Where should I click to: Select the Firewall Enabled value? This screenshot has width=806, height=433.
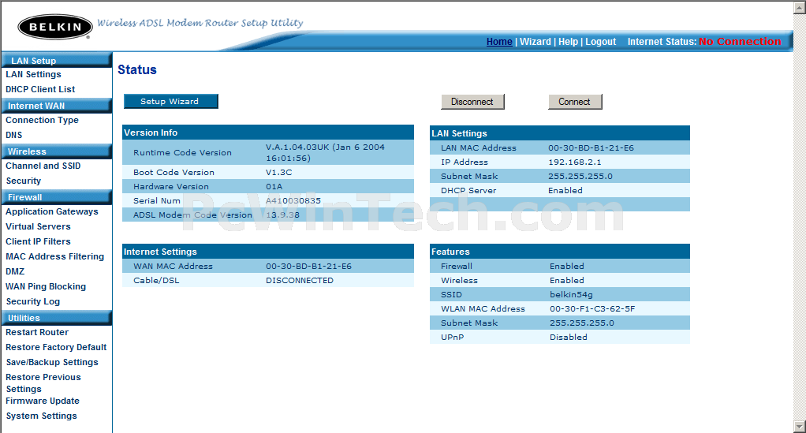[567, 266]
